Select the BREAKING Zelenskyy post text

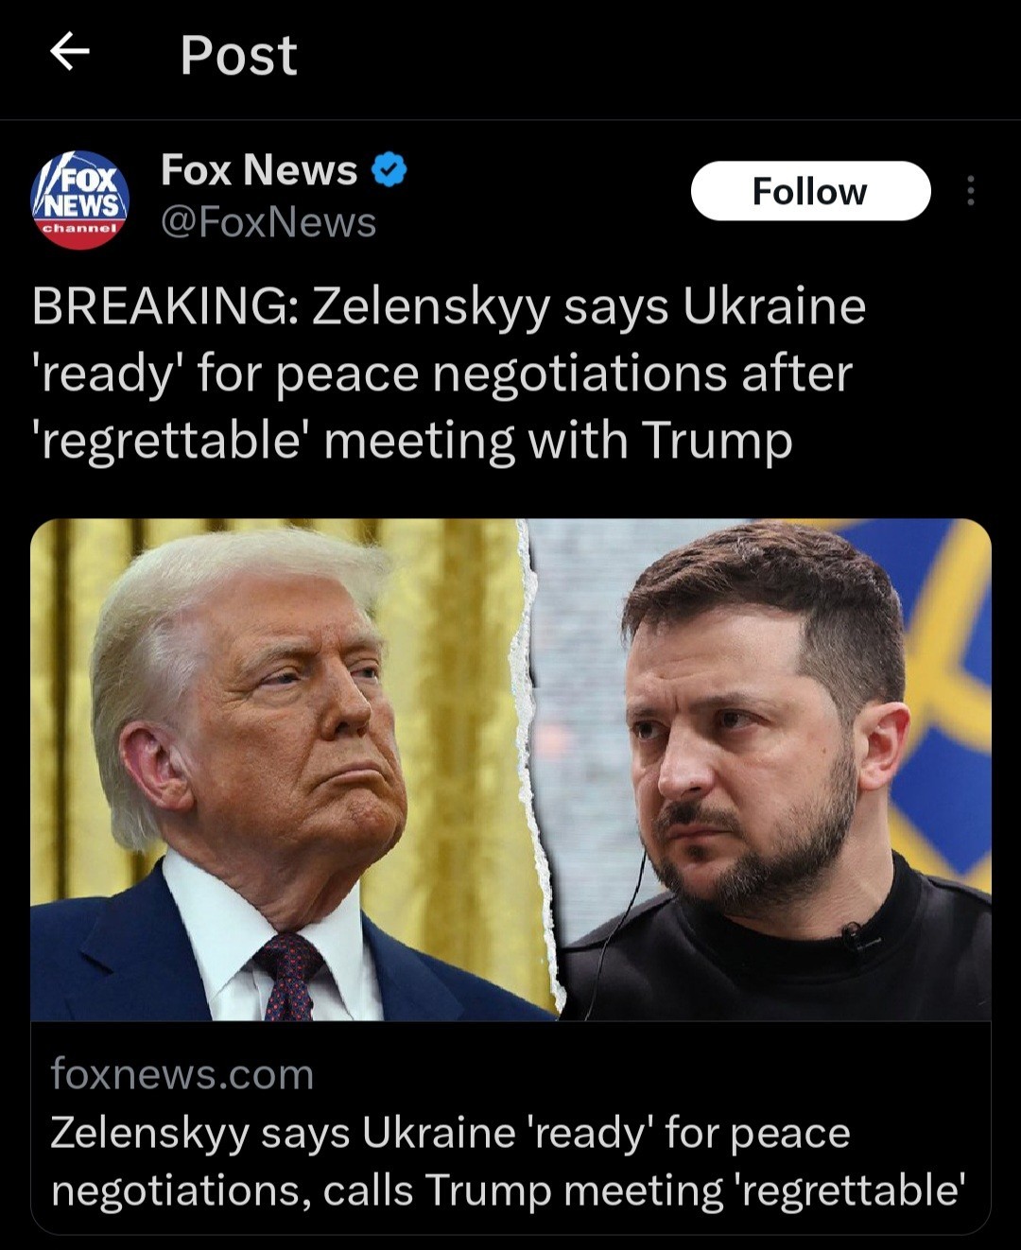click(x=449, y=373)
